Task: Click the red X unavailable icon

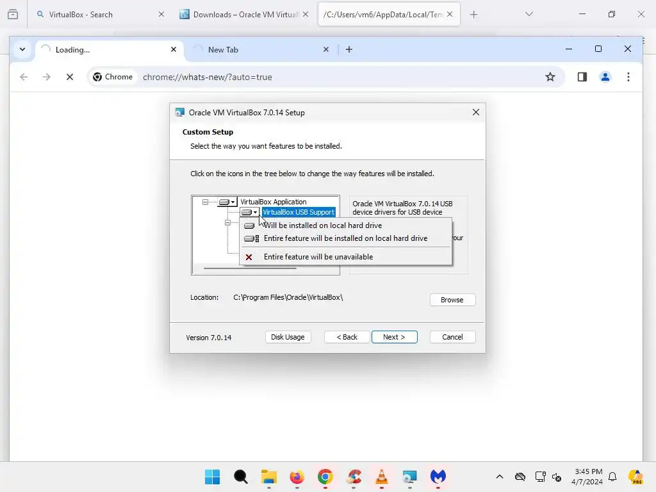Action: [249, 257]
